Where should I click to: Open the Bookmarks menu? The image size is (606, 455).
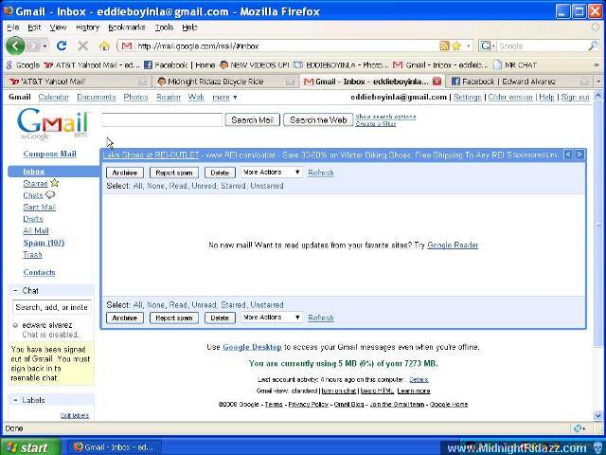pos(127,27)
